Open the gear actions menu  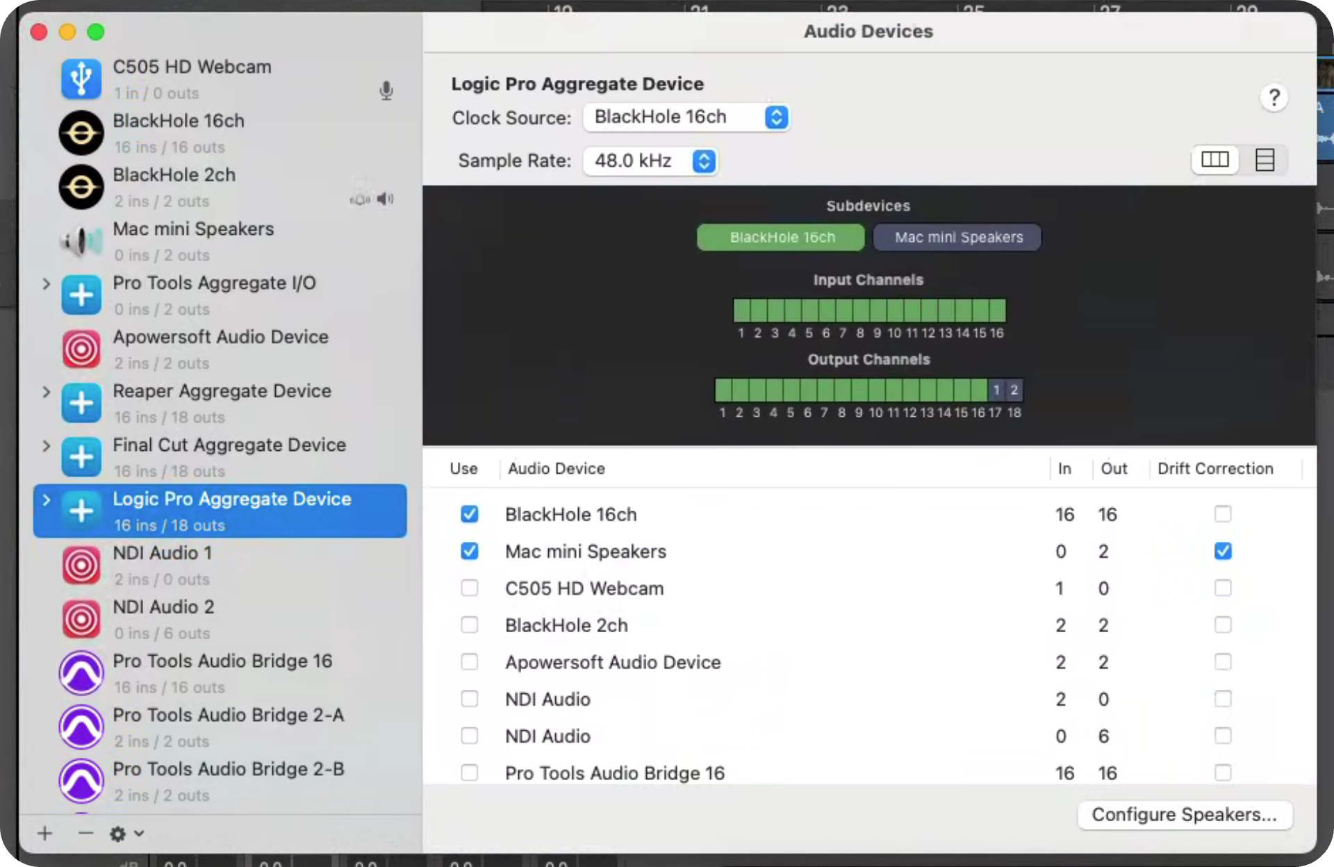[126, 834]
